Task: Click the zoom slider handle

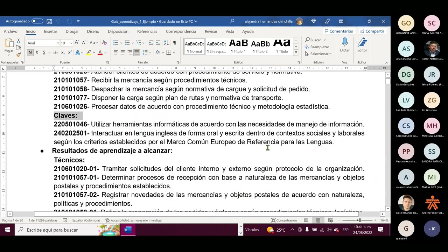Action: (359, 220)
